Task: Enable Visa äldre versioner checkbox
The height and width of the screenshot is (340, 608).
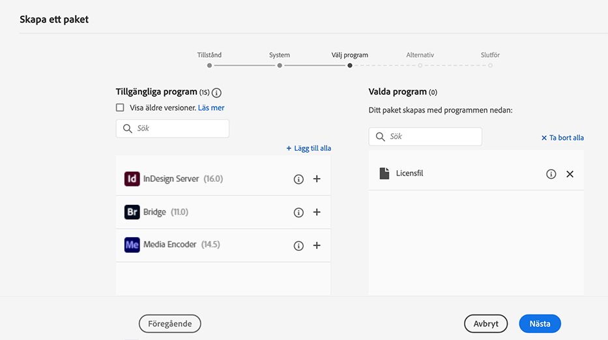Action: (120, 108)
